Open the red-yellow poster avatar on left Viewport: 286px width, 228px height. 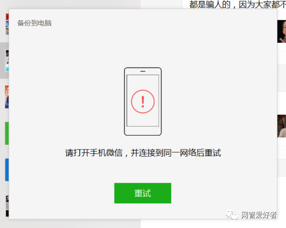coord(7,97)
